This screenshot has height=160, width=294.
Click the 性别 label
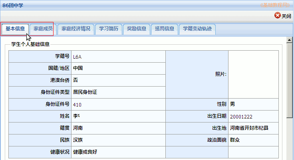click(x=222, y=104)
